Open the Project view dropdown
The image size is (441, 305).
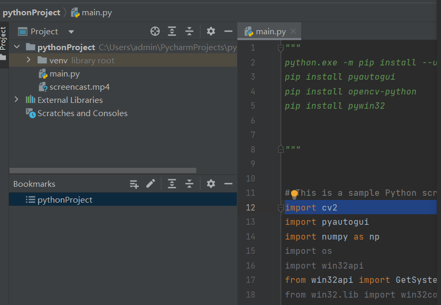pyautogui.click(x=71, y=32)
